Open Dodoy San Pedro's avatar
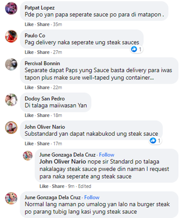Viewport: 192px width, 218px height. tap(11, 100)
